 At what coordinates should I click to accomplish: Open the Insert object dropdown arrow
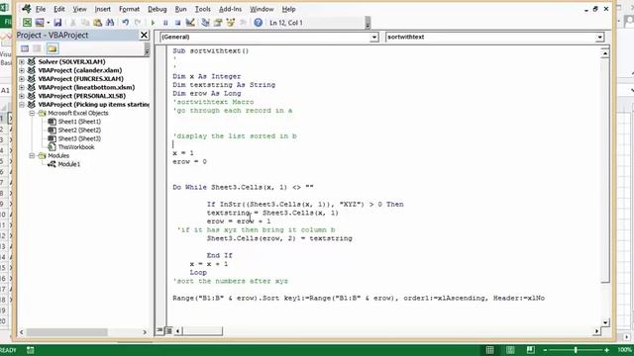coord(49,23)
